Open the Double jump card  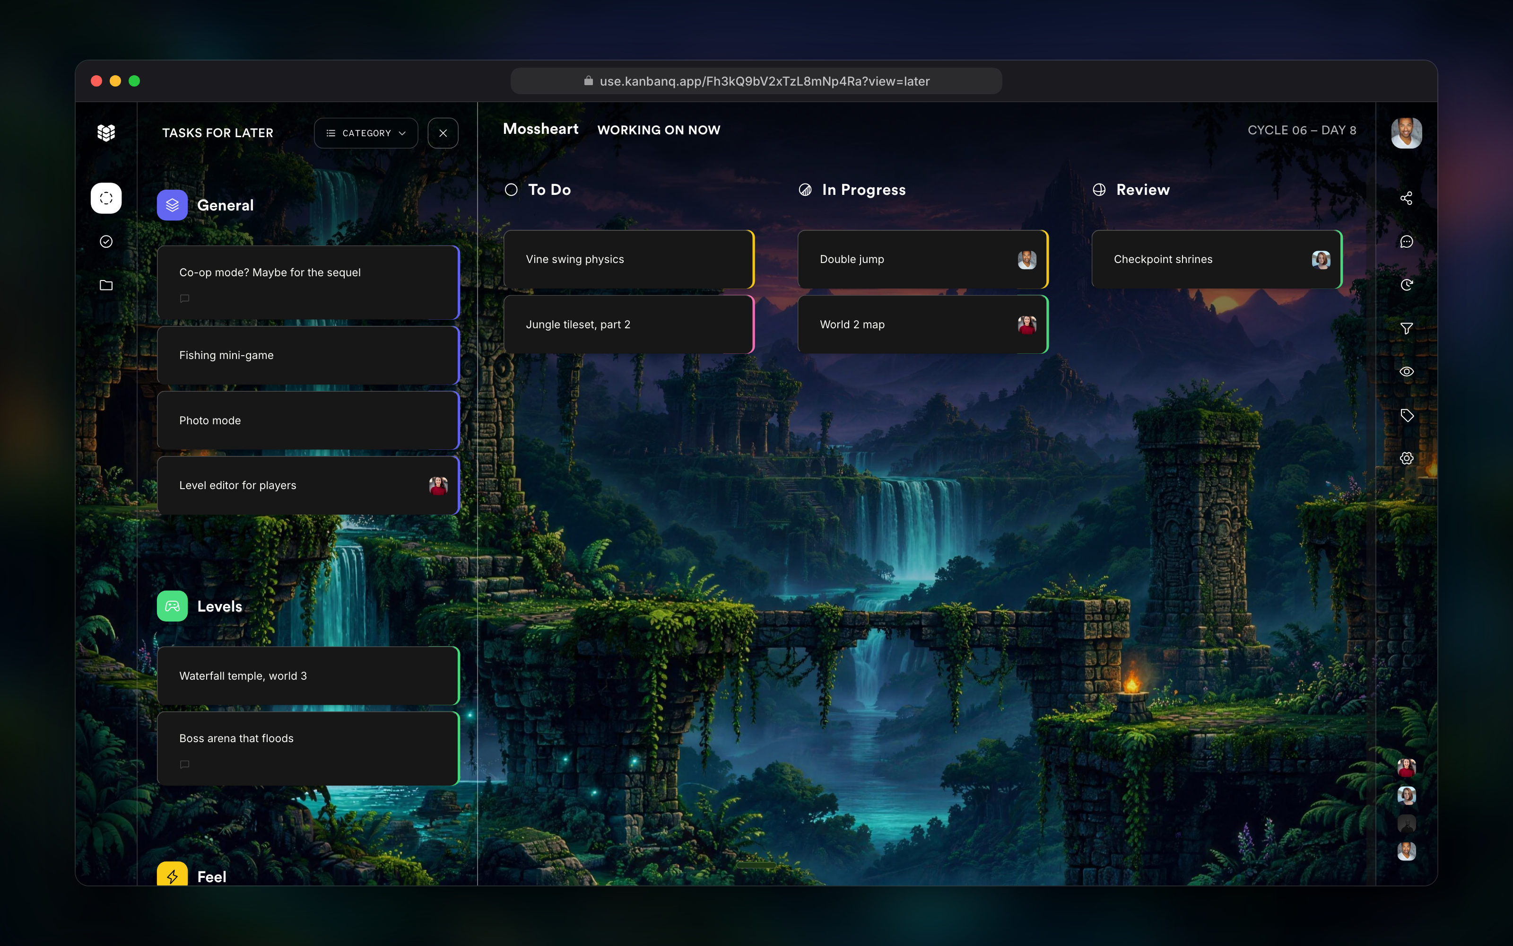tap(923, 259)
